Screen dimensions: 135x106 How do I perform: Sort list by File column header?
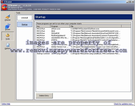[96, 26]
